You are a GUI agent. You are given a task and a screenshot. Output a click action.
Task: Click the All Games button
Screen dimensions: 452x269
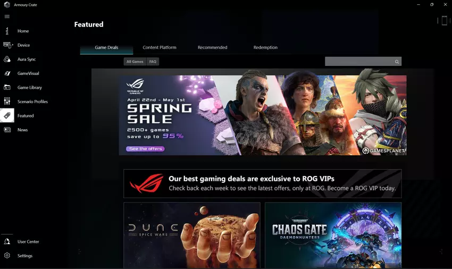pos(135,62)
